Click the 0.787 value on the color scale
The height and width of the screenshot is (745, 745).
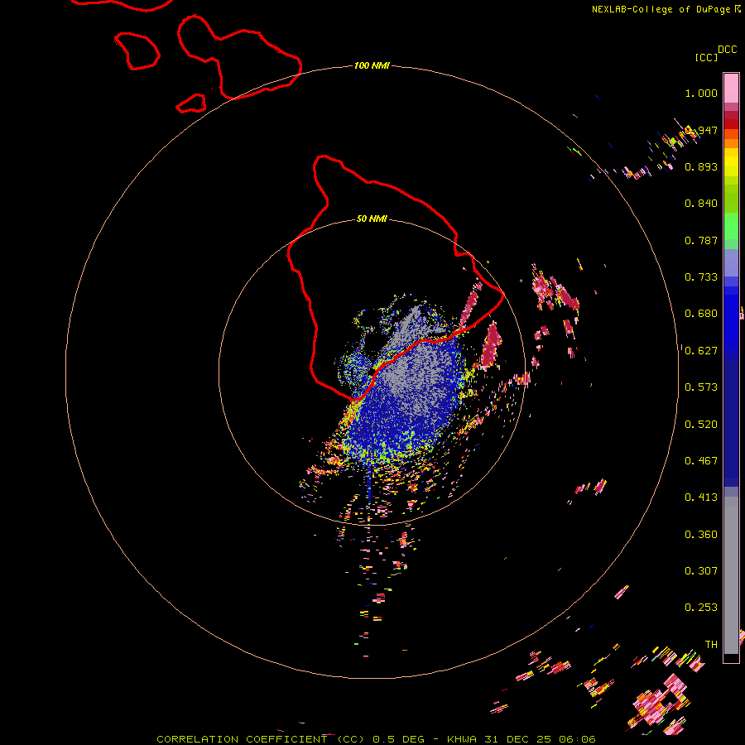701,240
